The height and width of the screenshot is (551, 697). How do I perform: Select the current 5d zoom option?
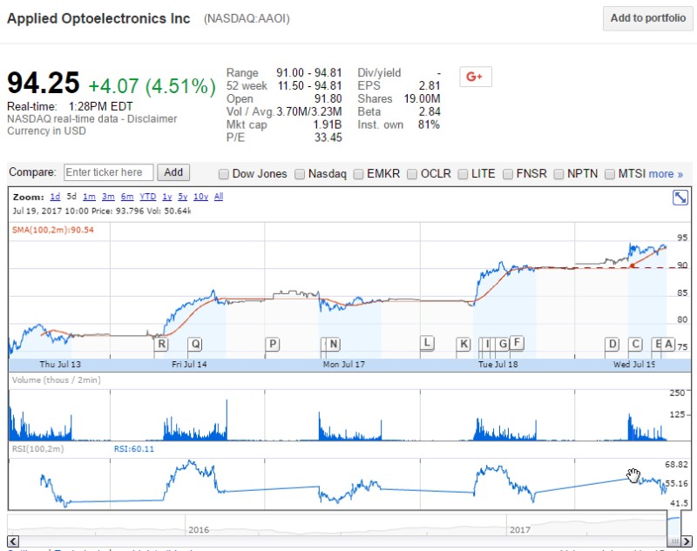point(71,197)
